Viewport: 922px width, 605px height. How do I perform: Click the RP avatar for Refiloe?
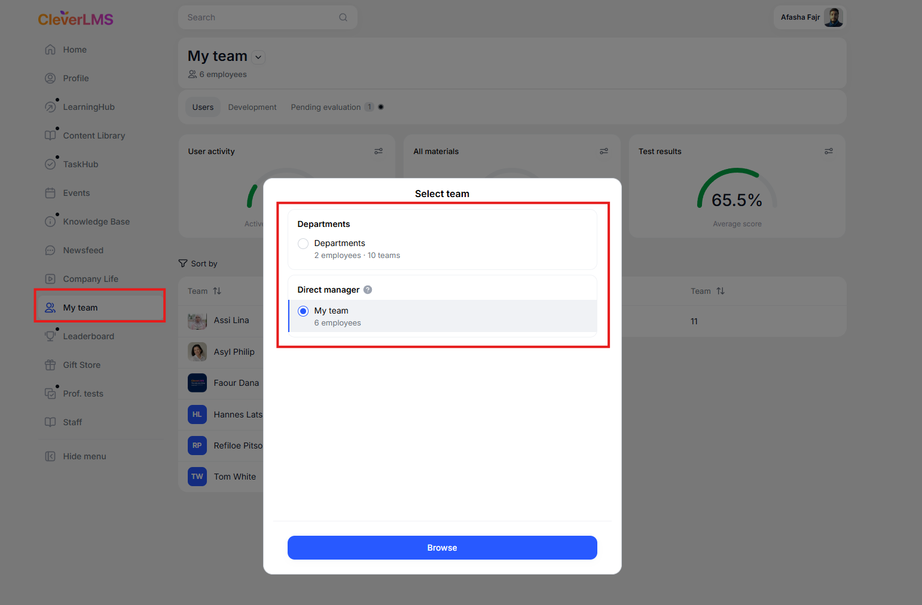(x=197, y=446)
